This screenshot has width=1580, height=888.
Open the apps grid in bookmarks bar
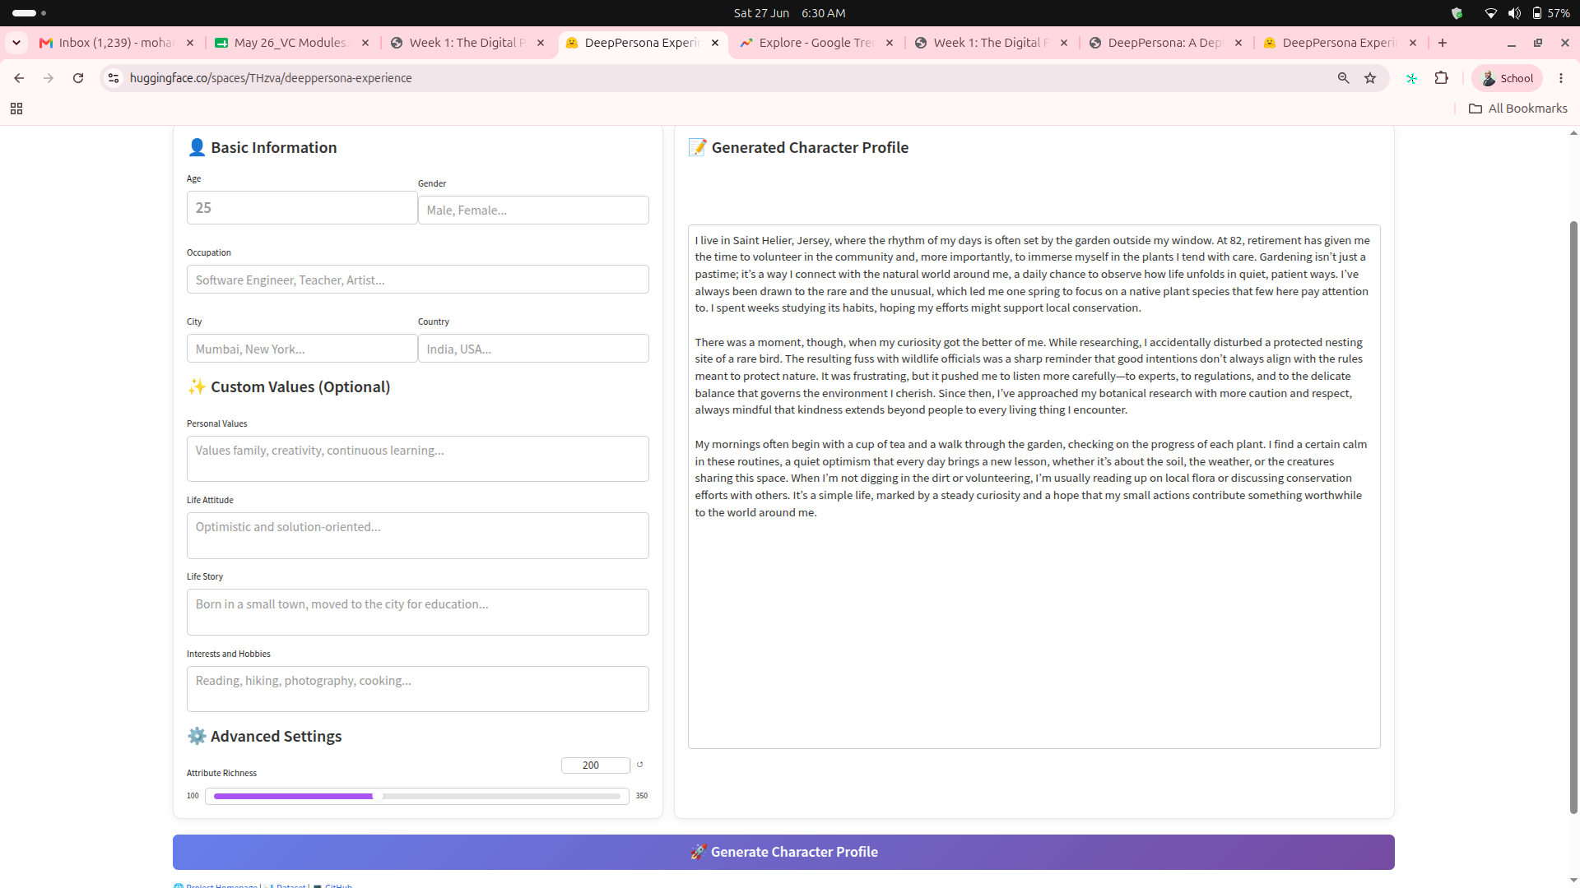click(16, 109)
